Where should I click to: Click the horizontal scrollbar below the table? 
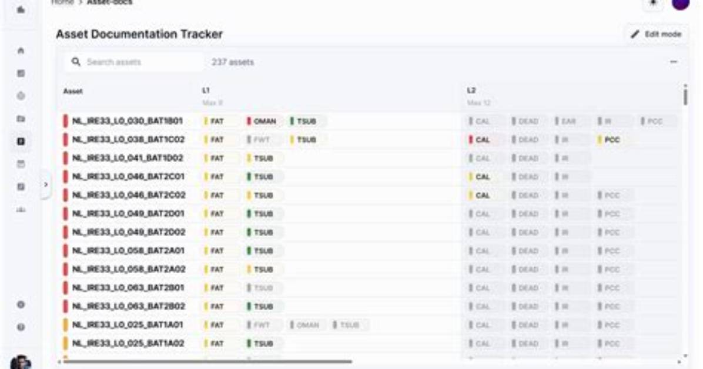click(207, 361)
